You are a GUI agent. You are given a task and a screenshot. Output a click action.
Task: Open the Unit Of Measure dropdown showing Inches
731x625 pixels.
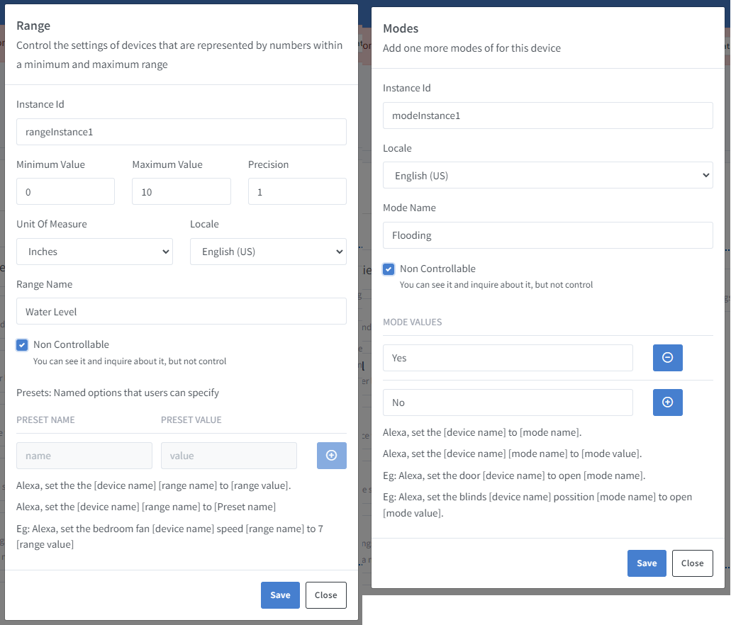pos(94,252)
